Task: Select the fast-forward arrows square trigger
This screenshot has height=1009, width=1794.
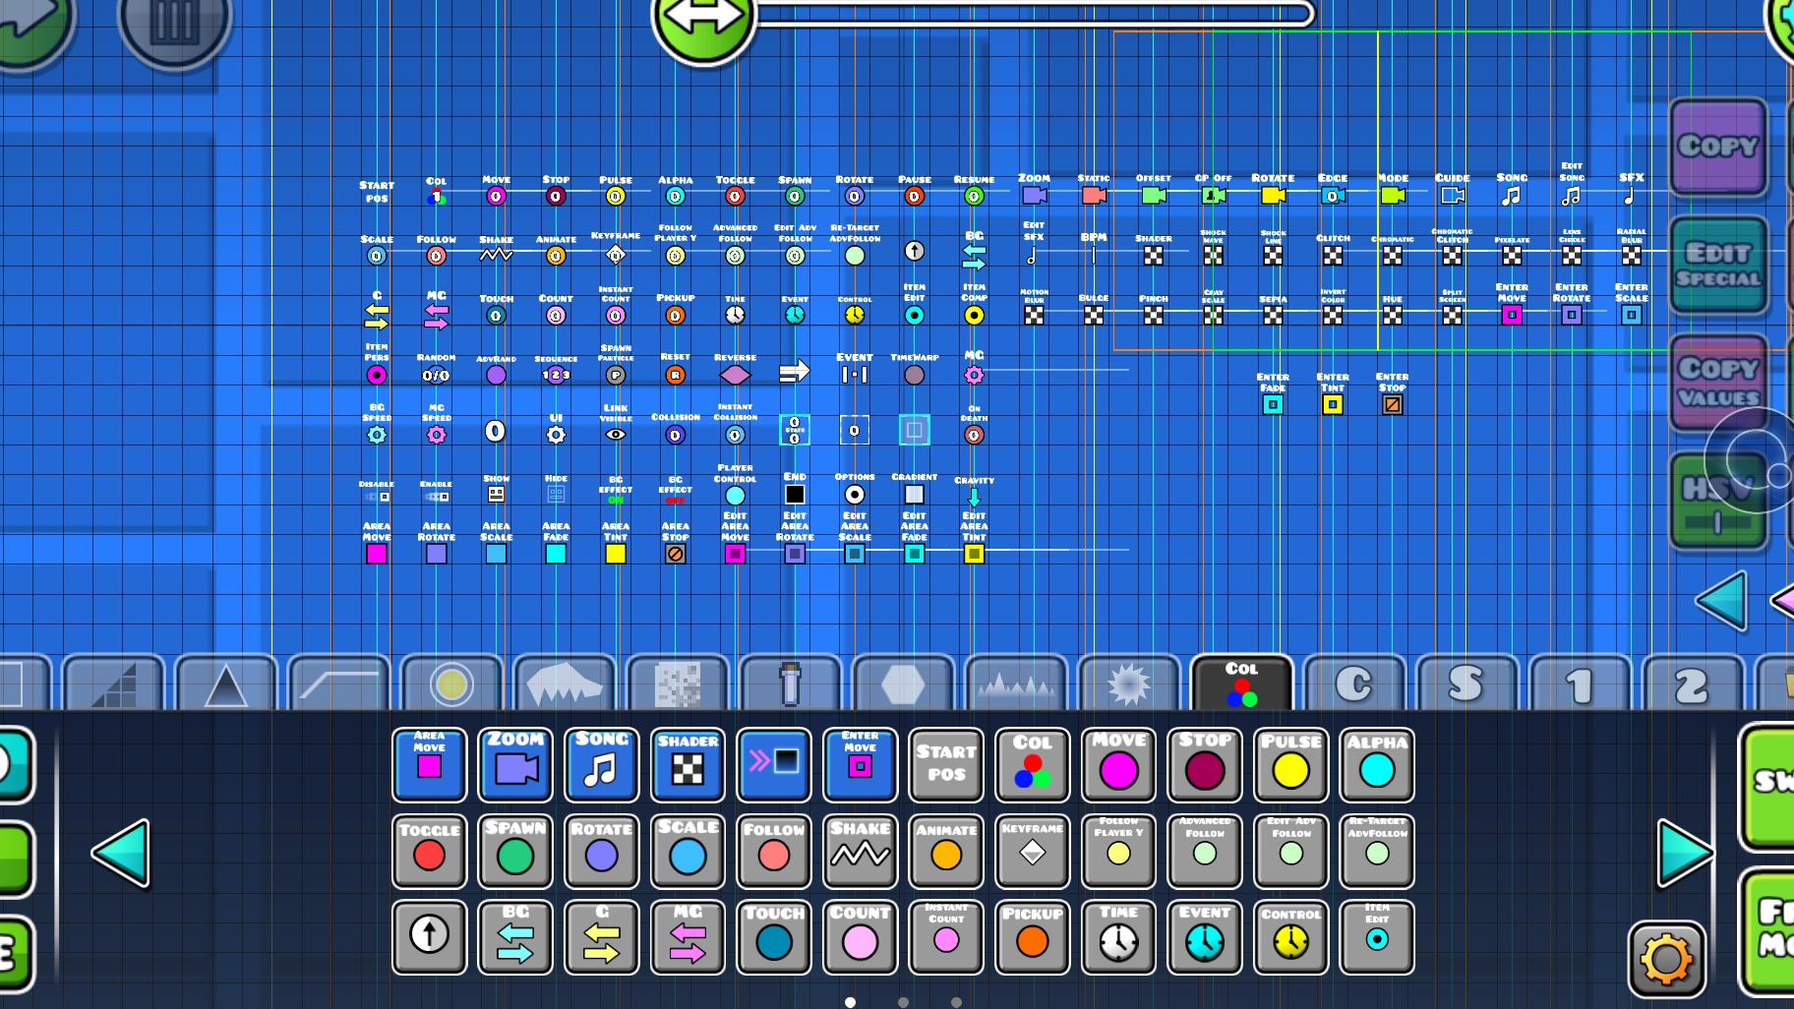Action: [x=774, y=765]
